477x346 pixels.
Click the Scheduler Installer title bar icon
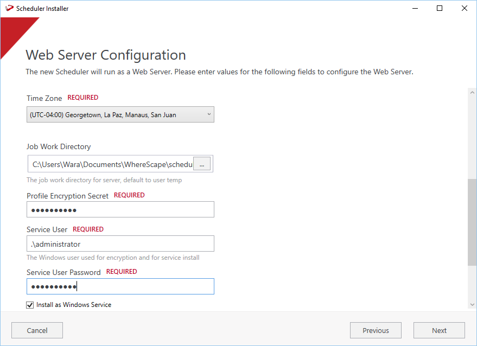click(9, 9)
